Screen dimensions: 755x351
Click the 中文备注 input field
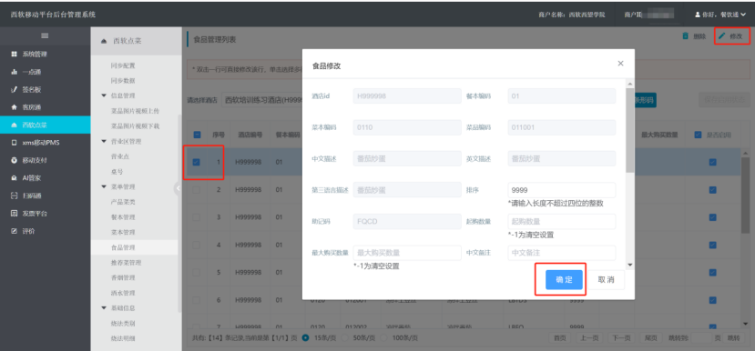(x=561, y=253)
